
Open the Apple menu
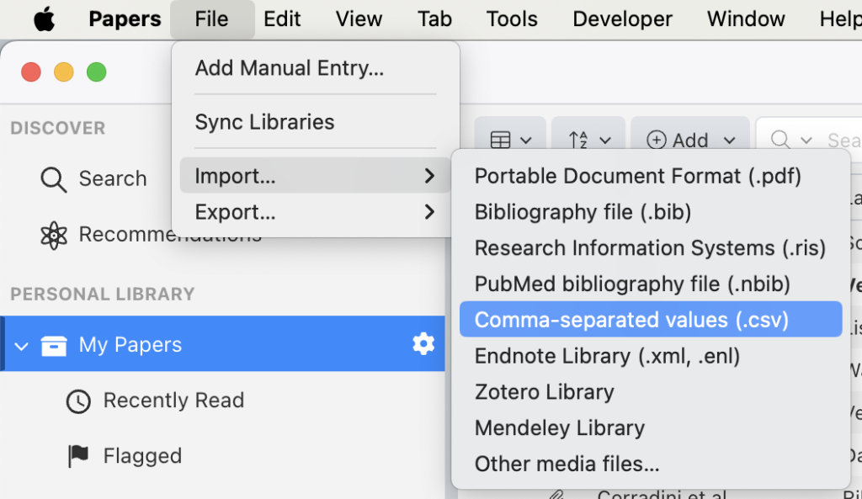pos(44,19)
